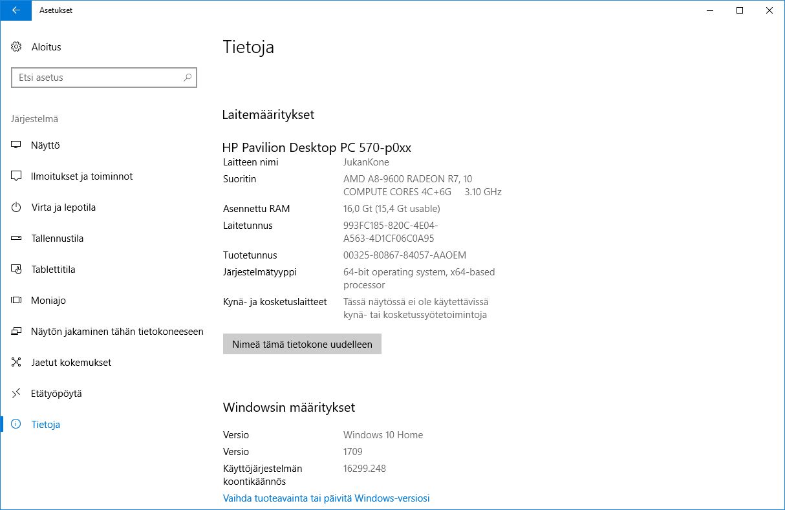Click the Kynä- ja kosketuslaitteet label
The width and height of the screenshot is (785, 510).
275,302
